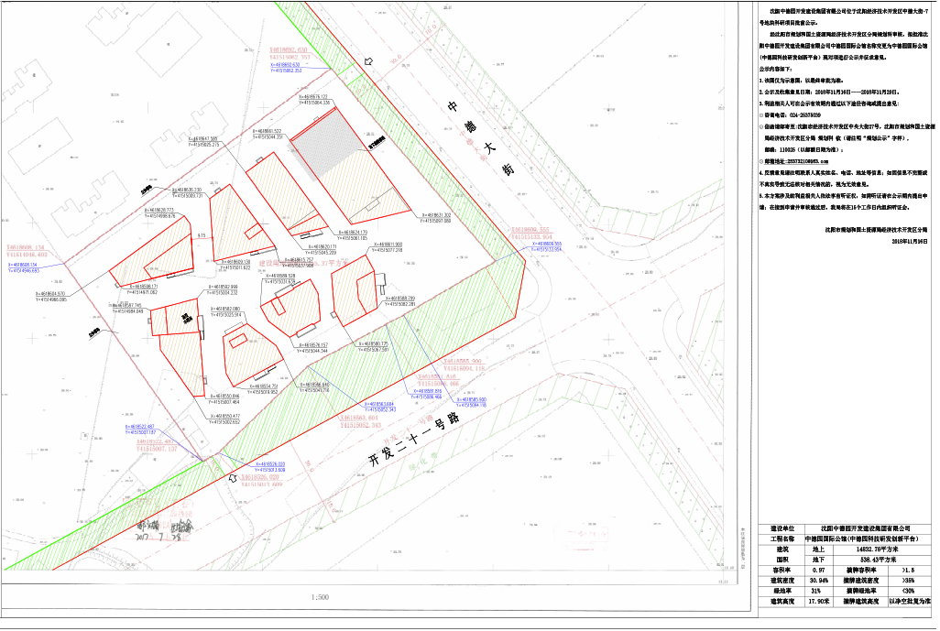Click the 0.97 容积率 value cell

[818, 569]
